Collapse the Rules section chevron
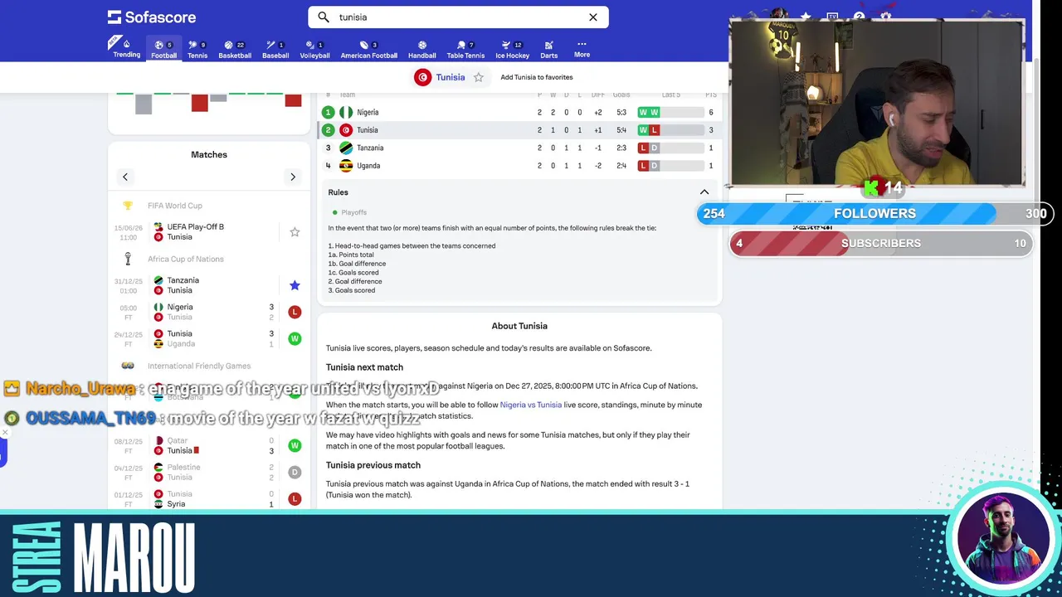The image size is (1062, 597). 704,192
